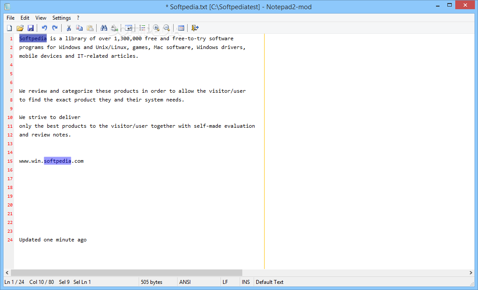The height and width of the screenshot is (290, 478).
Task: Click the word '1,300,000' on line 1
Action: [x=128, y=38]
